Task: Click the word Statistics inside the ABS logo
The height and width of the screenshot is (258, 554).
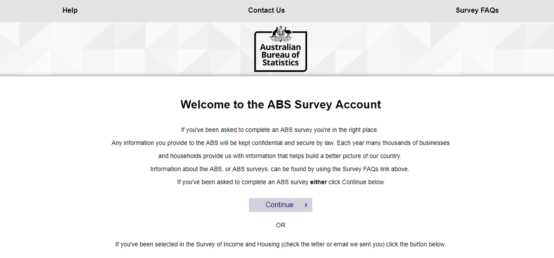Action: point(281,63)
